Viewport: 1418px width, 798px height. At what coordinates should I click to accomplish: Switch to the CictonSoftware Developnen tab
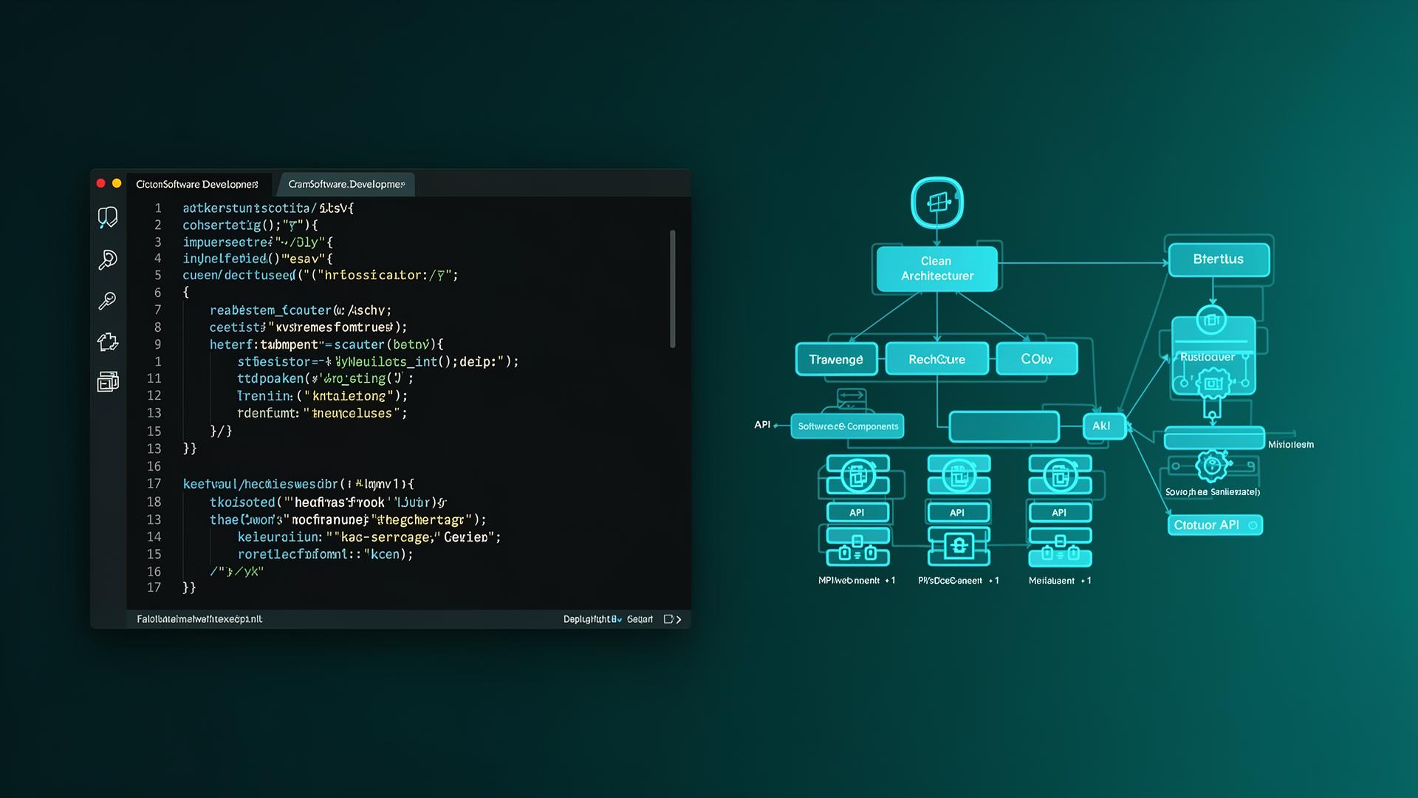click(x=197, y=184)
